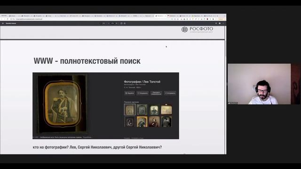Viewport: 301px width, 169px height.
Task: Reload the page with browser refresh icon
Action: click(8, 19)
